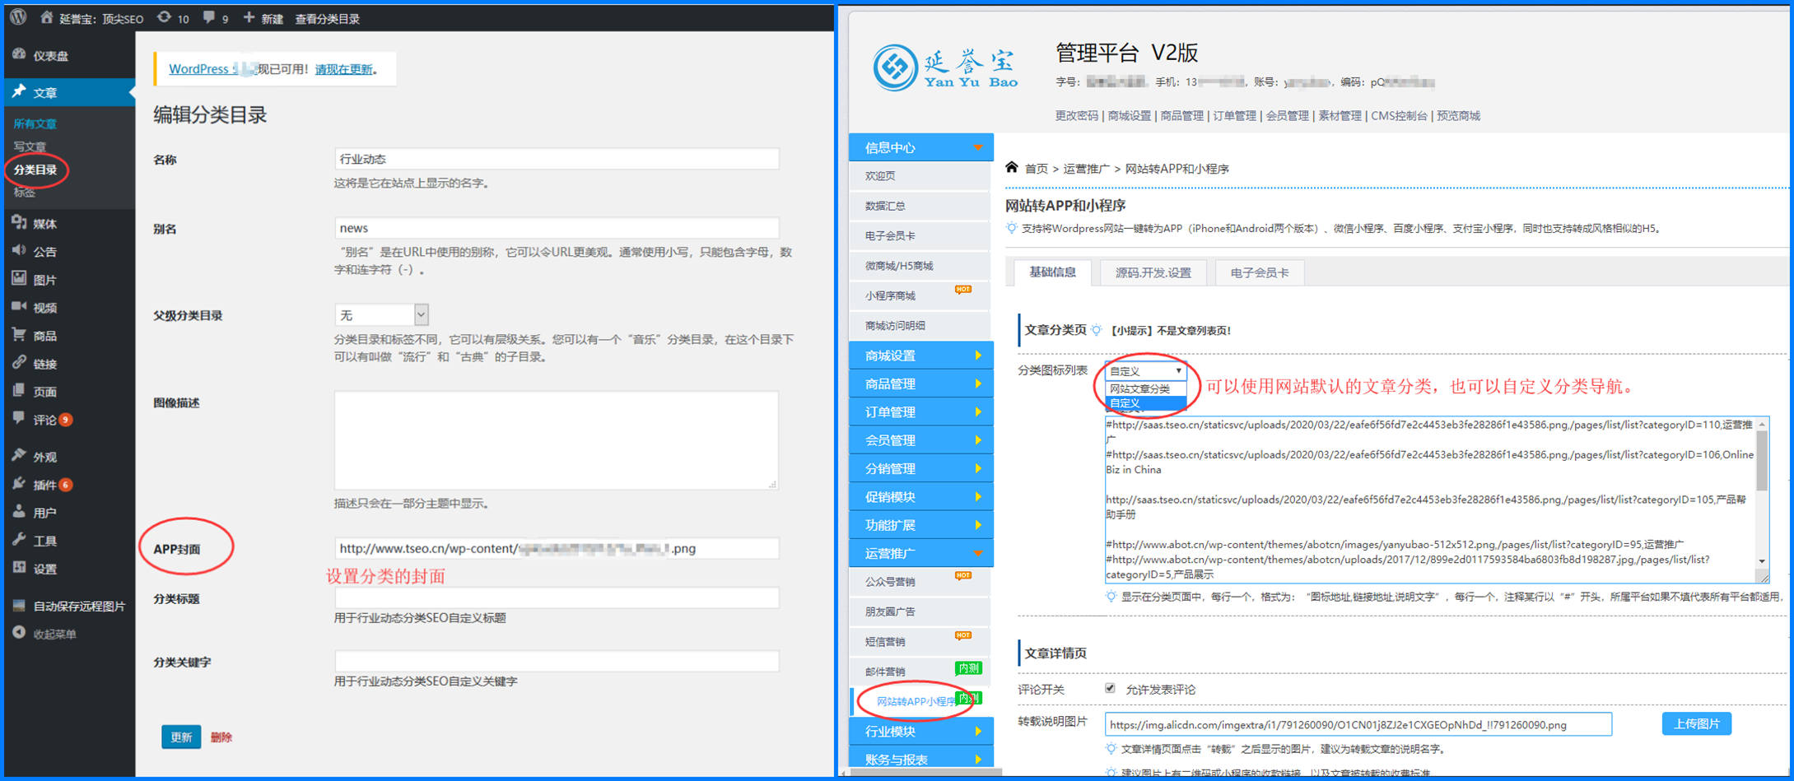1794x781 pixels.
Task: Click the 转载说明图片 URL input
Action: (1358, 724)
